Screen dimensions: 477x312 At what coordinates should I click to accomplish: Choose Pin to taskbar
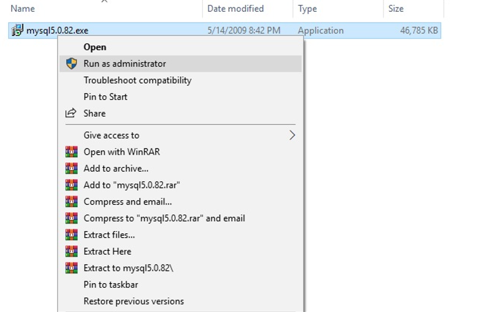[x=181, y=285]
